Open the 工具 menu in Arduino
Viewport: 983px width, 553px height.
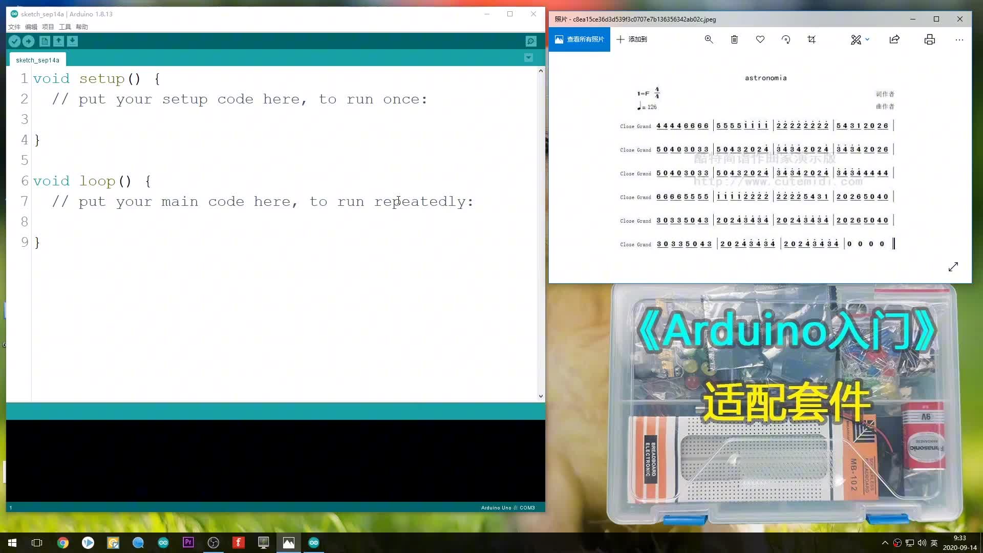tap(65, 27)
